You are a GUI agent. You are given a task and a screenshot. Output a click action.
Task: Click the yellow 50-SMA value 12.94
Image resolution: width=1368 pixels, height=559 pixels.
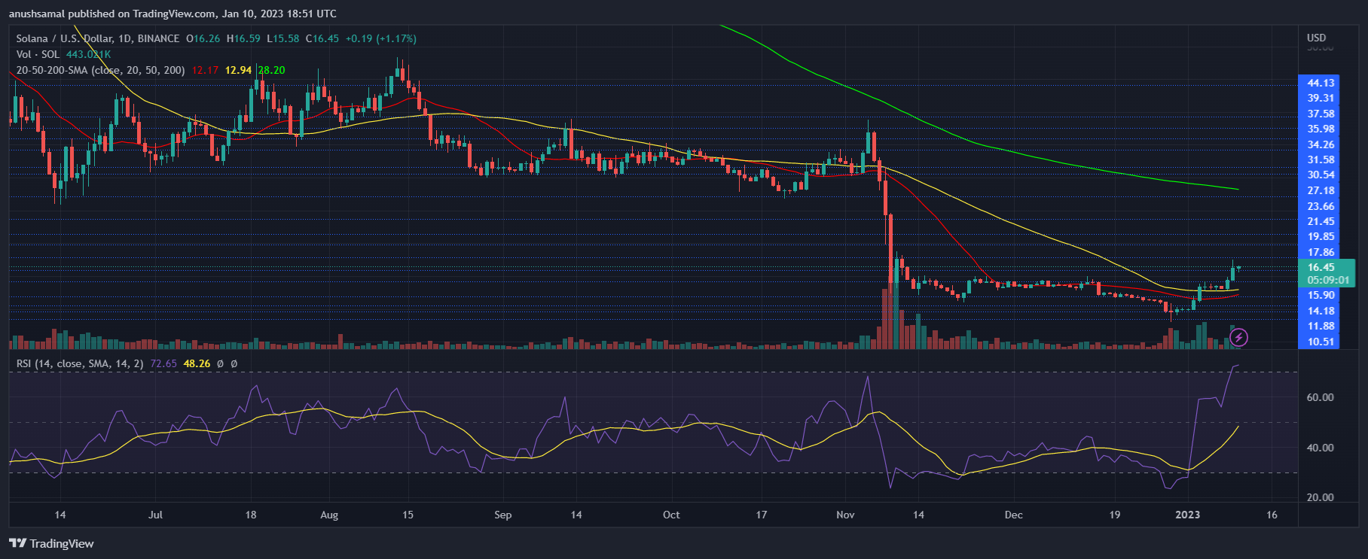[238, 70]
